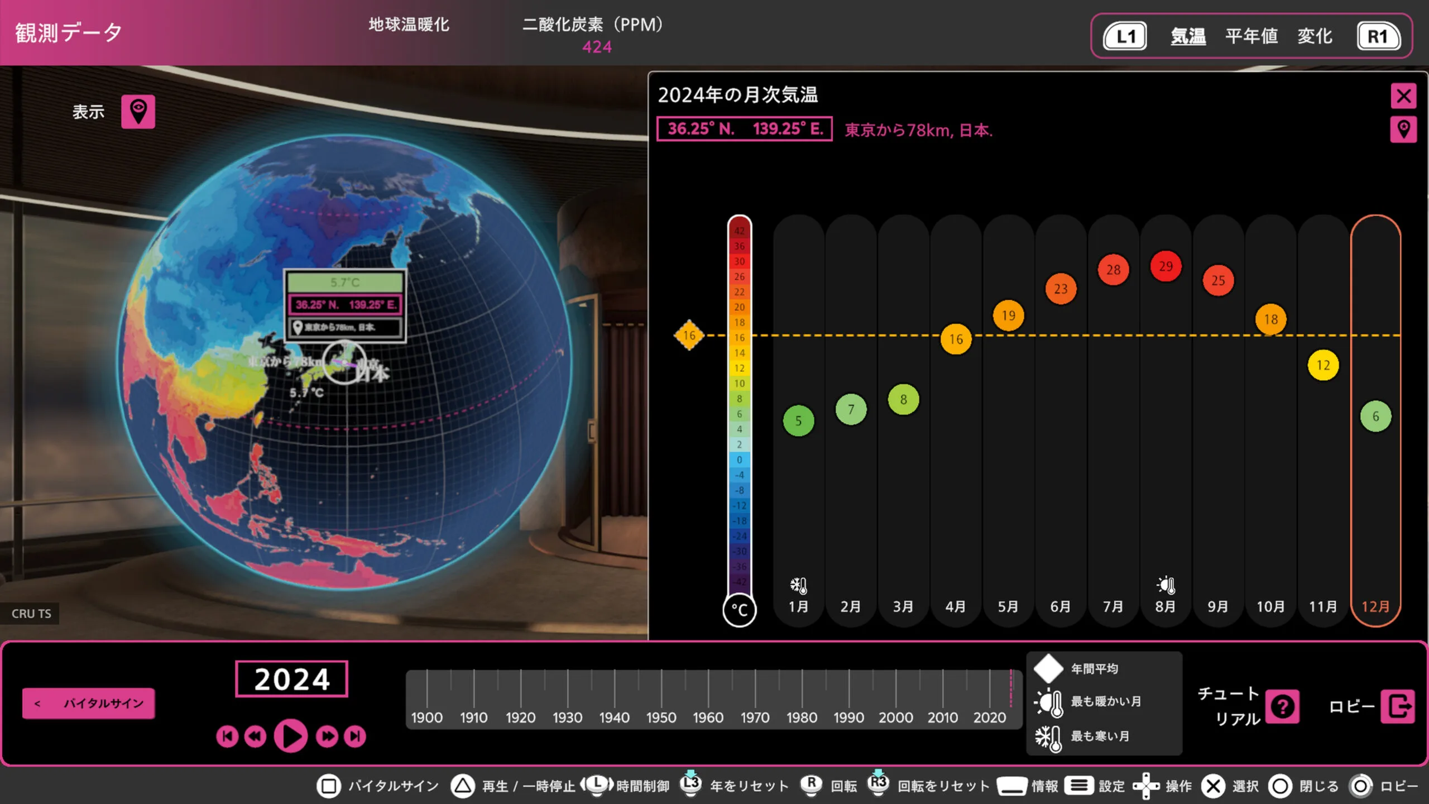Screen dimensions: 1429x804
Task: Click the location pin icon in temperature panel
Action: [1403, 130]
